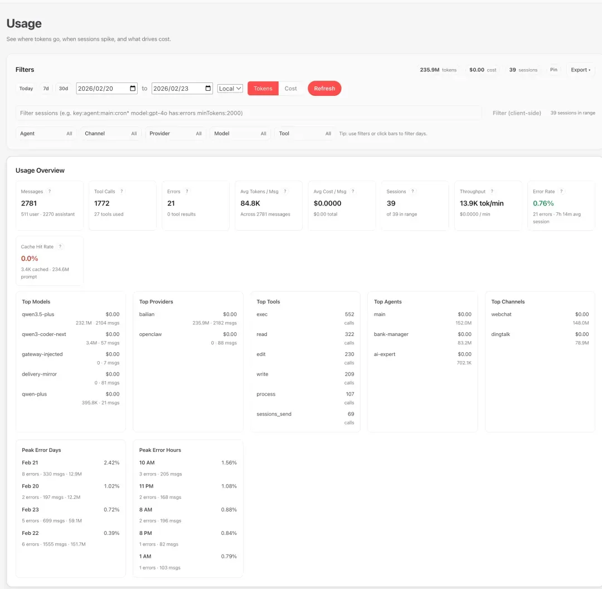Click the red Refresh button
This screenshot has height=589, width=602.
324,88
